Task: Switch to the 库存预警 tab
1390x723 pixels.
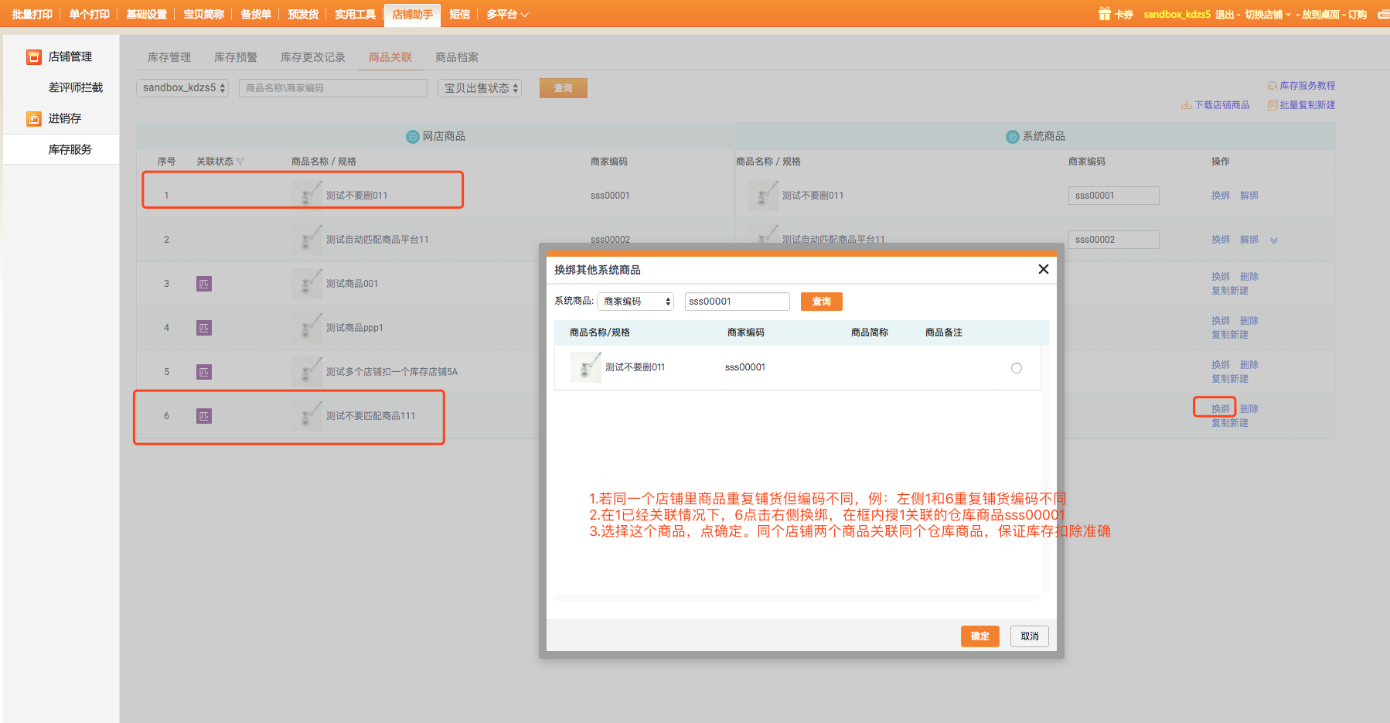Action: click(235, 56)
